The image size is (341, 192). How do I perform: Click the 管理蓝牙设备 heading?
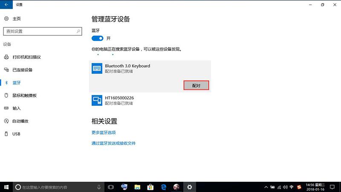tap(111, 19)
